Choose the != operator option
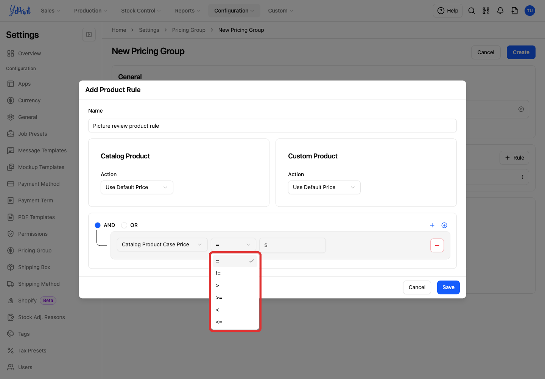Viewport: 545px width, 379px height. coord(235,273)
